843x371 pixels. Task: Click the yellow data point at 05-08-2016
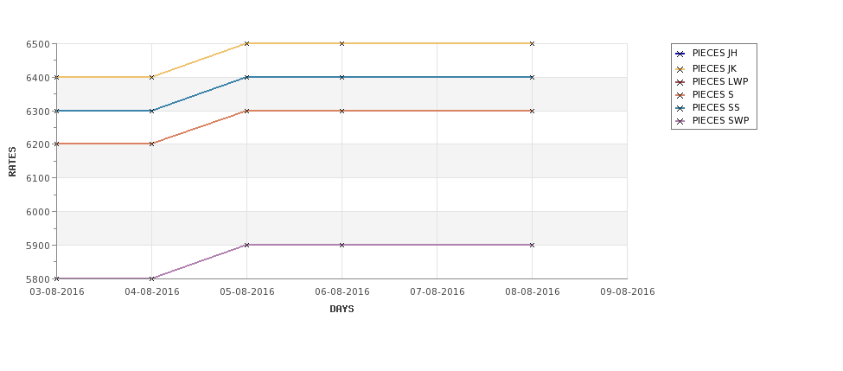click(x=246, y=43)
